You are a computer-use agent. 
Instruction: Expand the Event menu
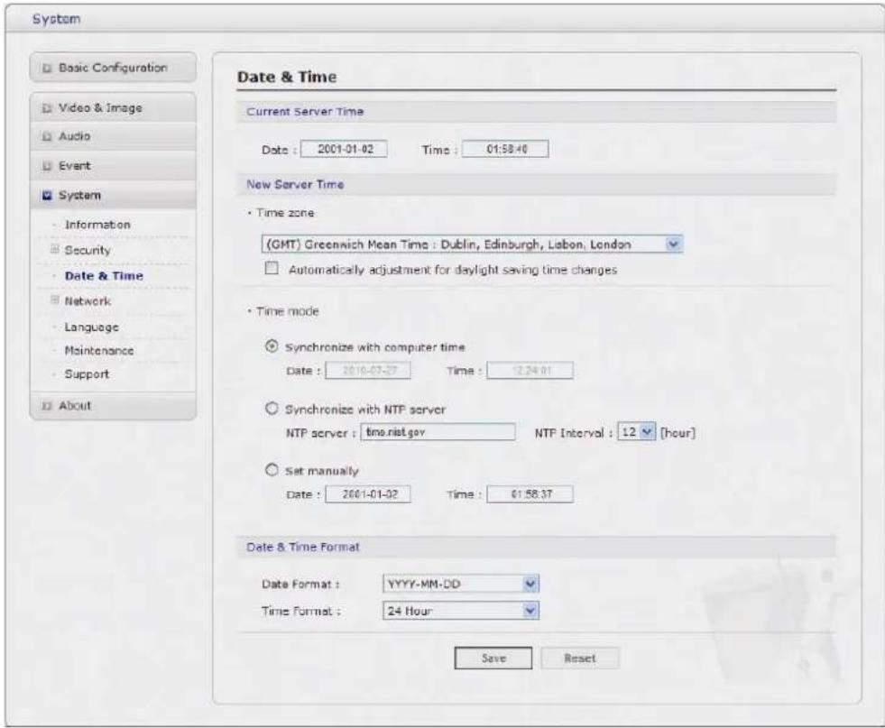113,166
